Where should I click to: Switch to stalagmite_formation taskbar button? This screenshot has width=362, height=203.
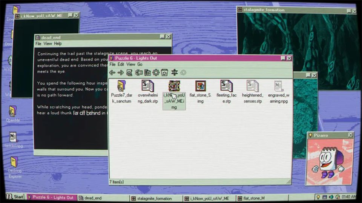click(156, 198)
